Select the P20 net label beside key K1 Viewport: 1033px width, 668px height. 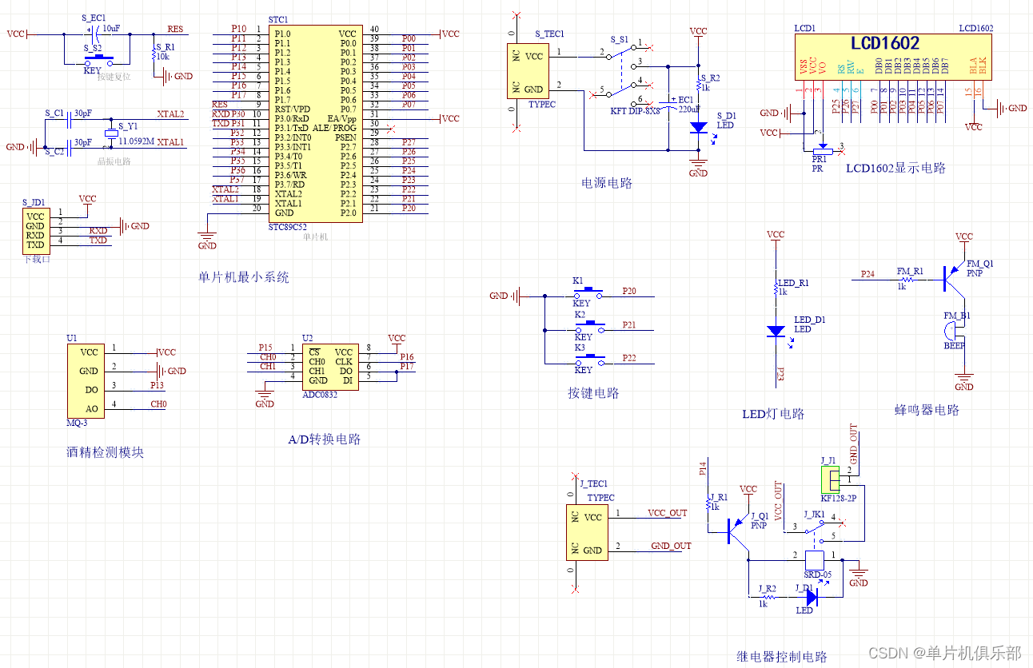coord(629,292)
